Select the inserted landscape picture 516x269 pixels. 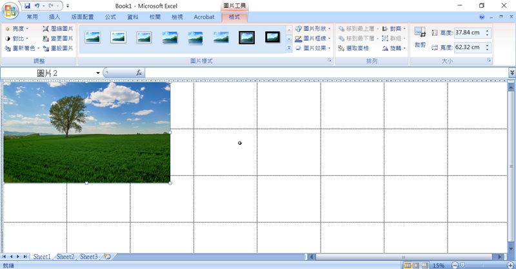click(x=87, y=133)
